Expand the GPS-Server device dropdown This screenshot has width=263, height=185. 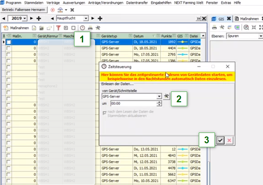159,97
